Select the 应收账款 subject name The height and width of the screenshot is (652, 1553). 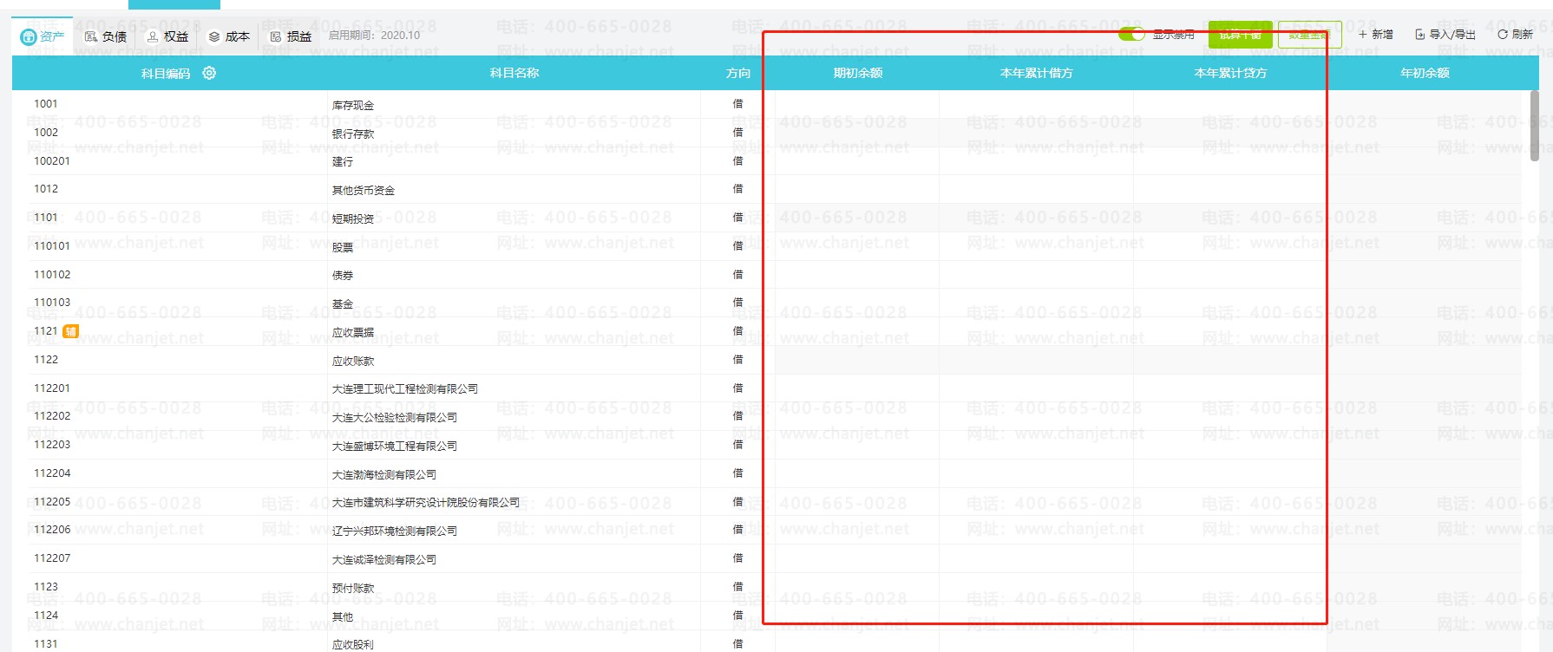(353, 361)
